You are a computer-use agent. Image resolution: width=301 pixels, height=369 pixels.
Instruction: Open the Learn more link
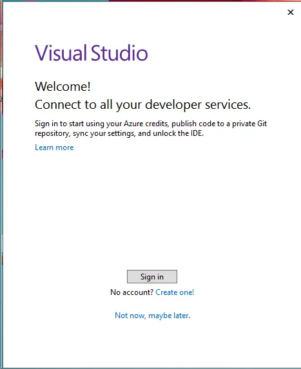tap(54, 147)
